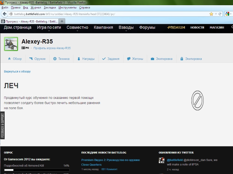Click the Armored Kill poll progress bar
Screen dimensions: 233x174
(x=37, y=170)
